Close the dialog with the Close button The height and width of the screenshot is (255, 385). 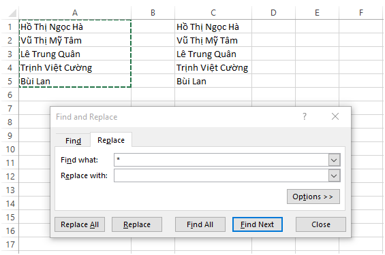[321, 224]
